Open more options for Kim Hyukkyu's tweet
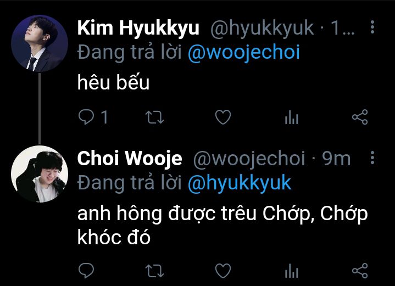Viewport: 395px width, 286px height. (372, 27)
